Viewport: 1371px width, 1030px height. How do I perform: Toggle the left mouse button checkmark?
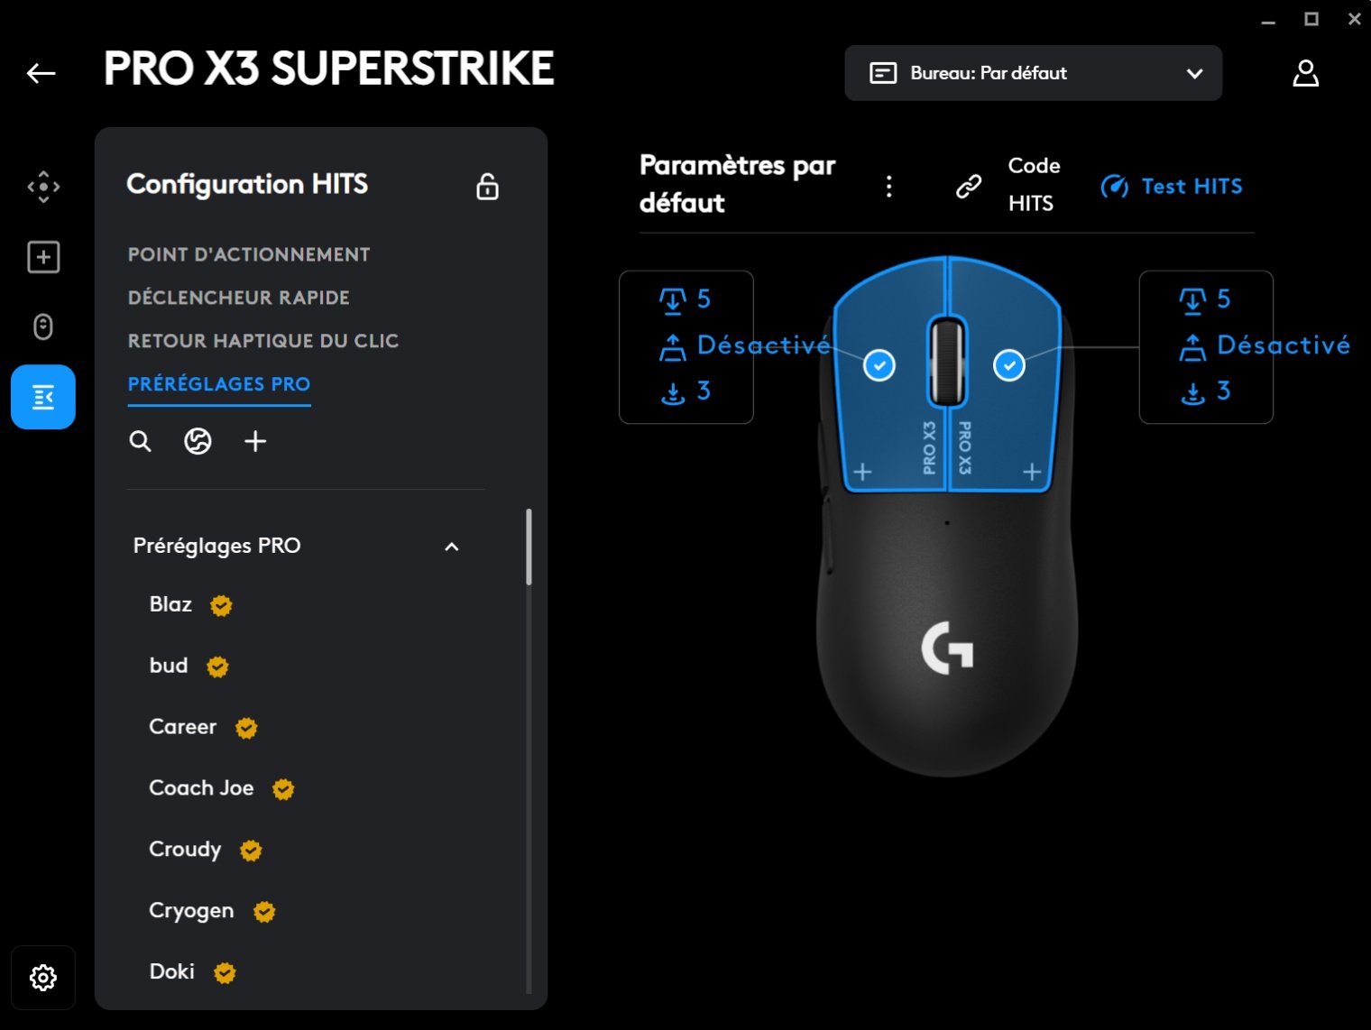pyautogui.click(x=879, y=365)
